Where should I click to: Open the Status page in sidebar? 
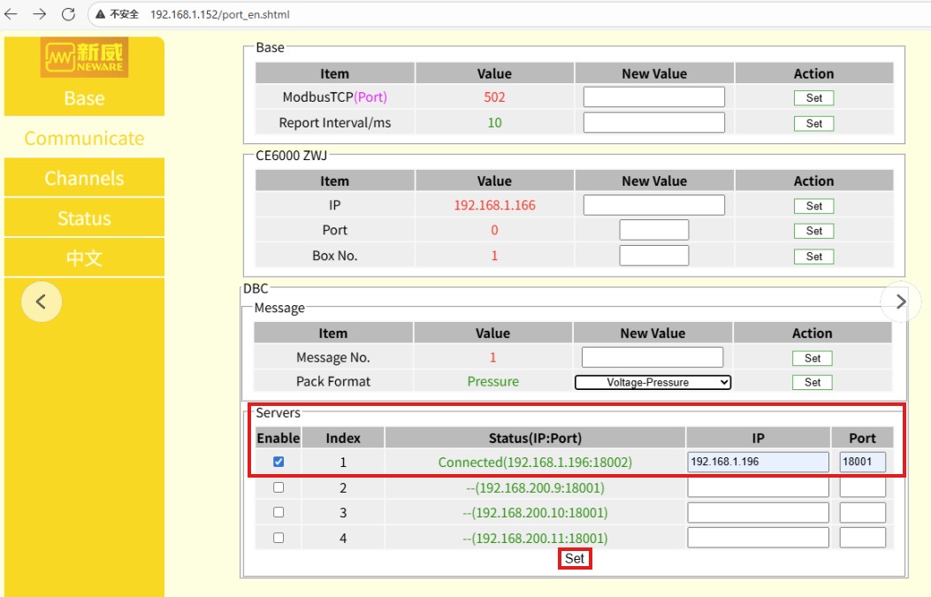point(84,218)
